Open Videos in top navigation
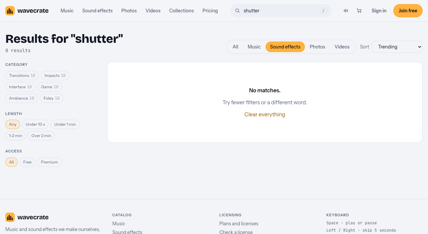428x234 pixels. click(153, 11)
